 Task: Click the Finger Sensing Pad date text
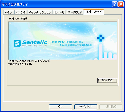tap(29, 61)
